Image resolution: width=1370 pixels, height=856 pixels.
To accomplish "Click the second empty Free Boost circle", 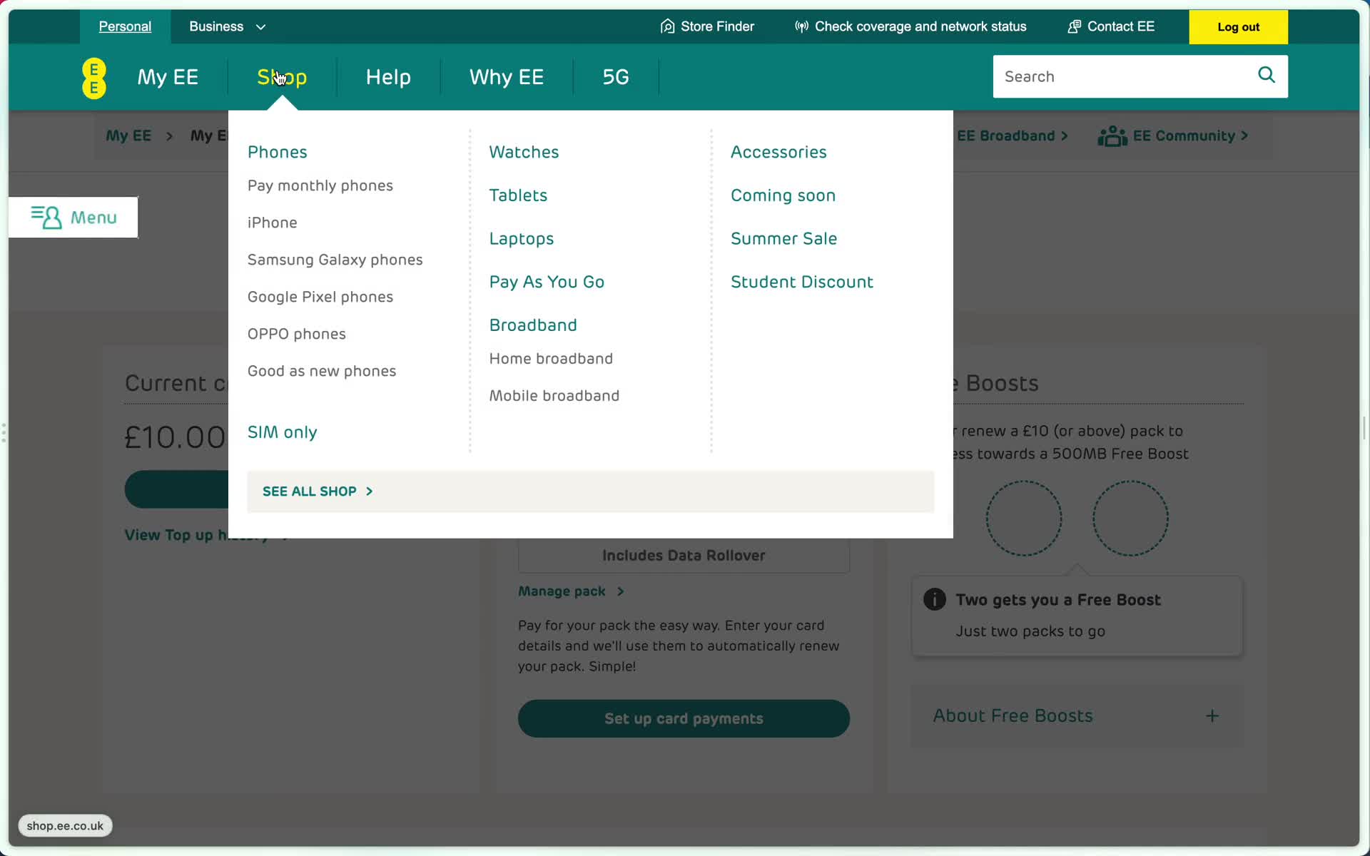I will (1130, 518).
